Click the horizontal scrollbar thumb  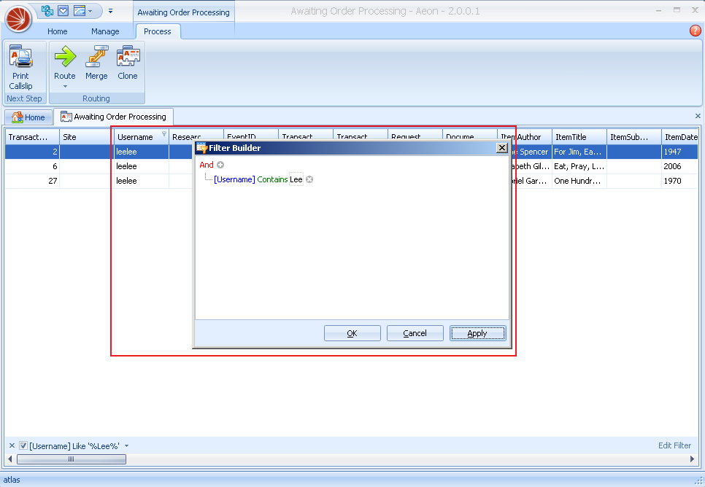pos(71,459)
